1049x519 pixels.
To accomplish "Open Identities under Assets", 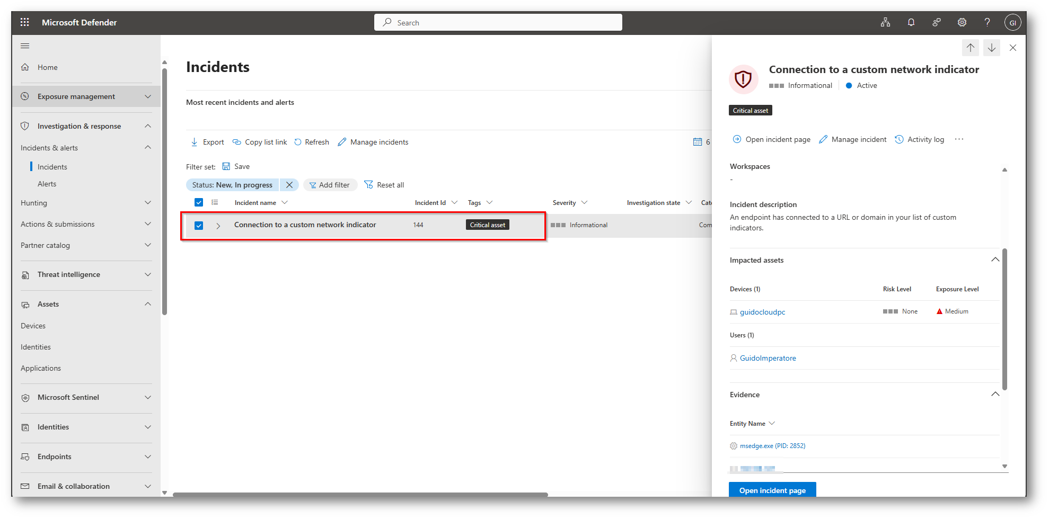I will tap(36, 347).
